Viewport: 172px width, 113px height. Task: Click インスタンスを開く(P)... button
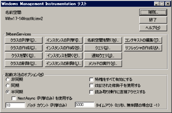click(64, 56)
